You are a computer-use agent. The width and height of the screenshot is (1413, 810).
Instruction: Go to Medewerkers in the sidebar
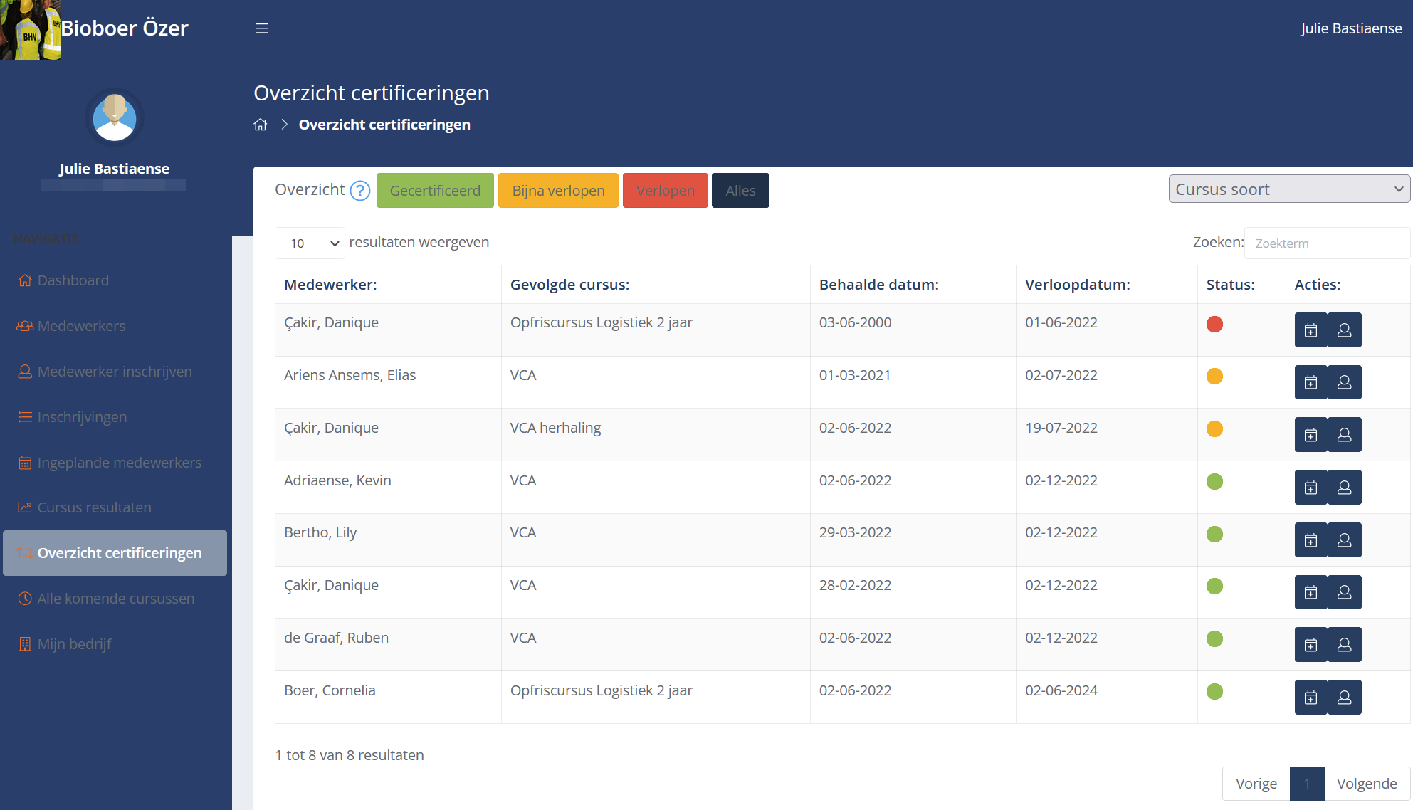point(81,326)
